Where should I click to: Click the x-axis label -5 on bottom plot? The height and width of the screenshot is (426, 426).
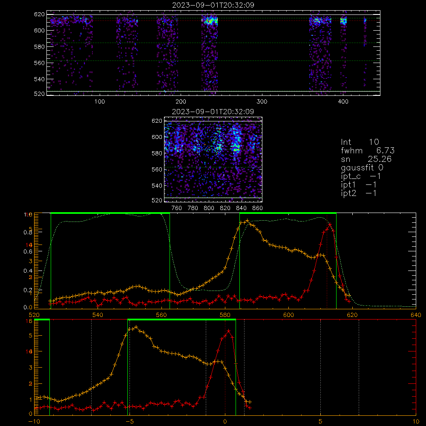(x=130, y=421)
